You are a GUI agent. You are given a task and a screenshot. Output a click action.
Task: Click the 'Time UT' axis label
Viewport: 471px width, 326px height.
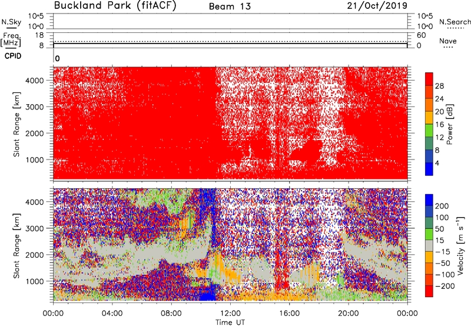point(230,322)
